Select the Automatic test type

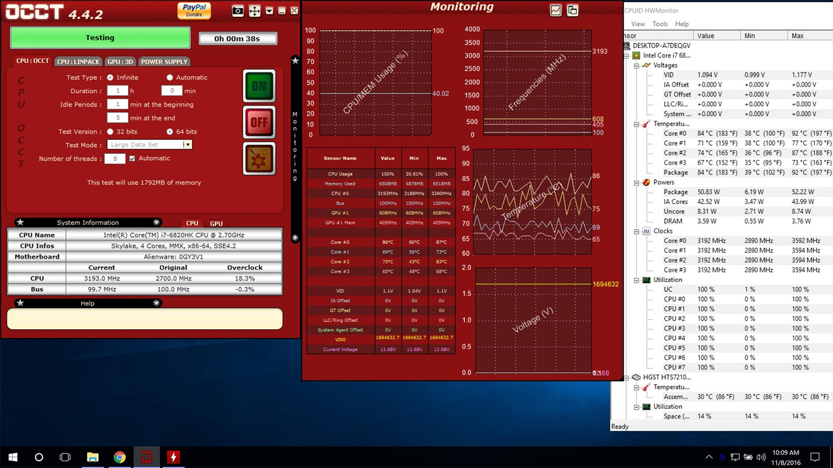pyautogui.click(x=169, y=77)
